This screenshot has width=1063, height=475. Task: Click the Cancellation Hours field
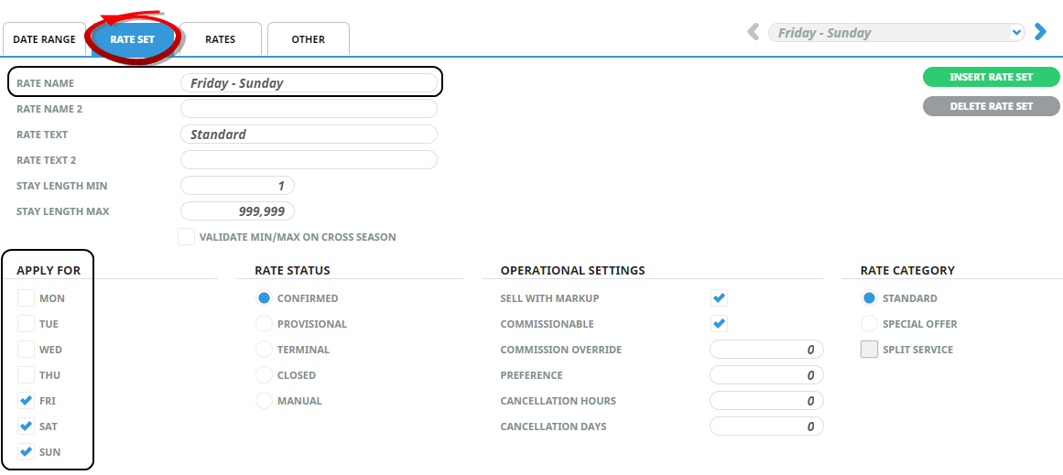pyautogui.click(x=766, y=401)
